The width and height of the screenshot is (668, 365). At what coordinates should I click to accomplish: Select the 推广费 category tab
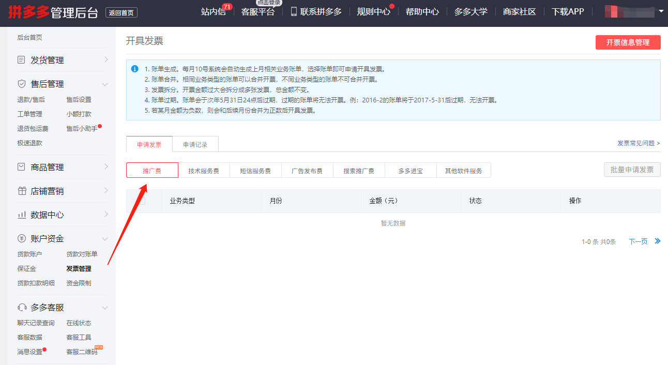click(x=152, y=170)
